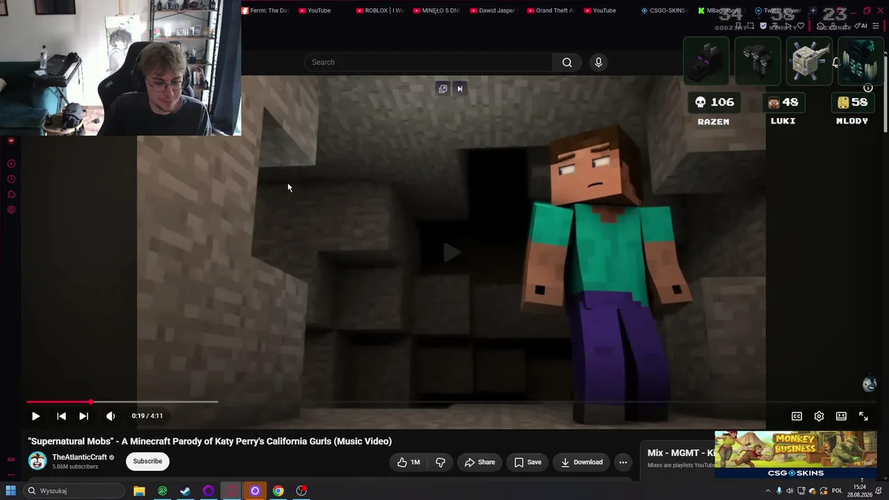Open Steam from the taskbar
The image size is (889, 500).
[x=185, y=491]
